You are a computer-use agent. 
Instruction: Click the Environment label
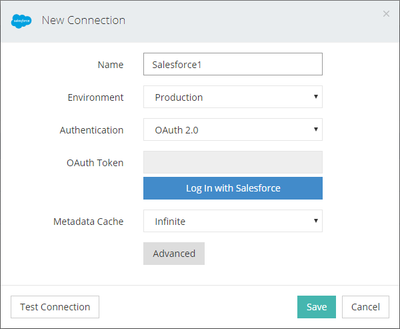coord(95,97)
